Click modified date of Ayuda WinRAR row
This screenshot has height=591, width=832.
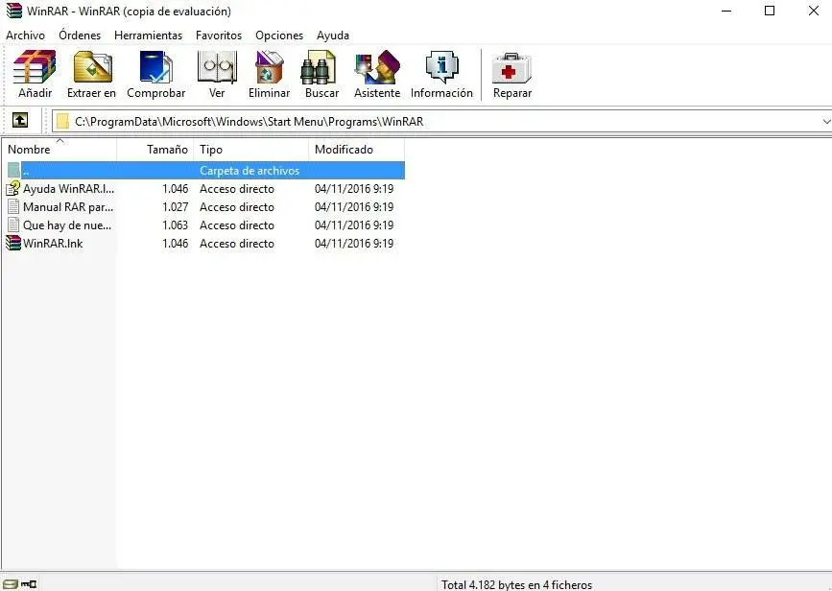point(354,189)
